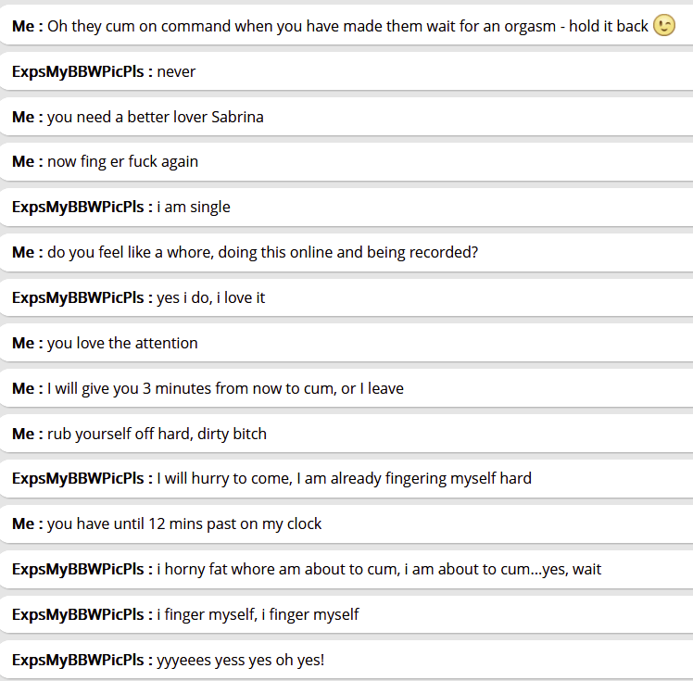
Task: Click ExpsMyBBWPicPls username beside "i am single"
Action: (x=79, y=207)
